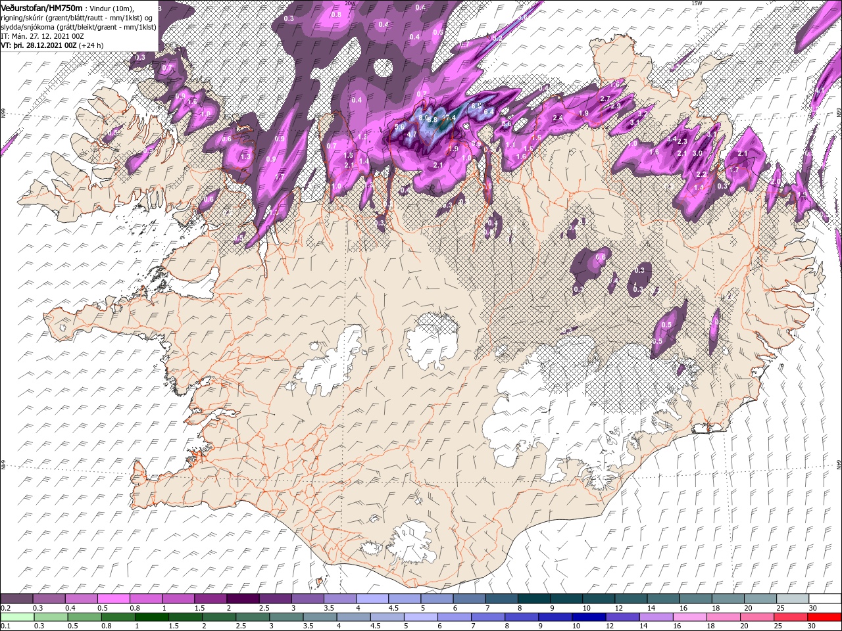
Task: Pick the slate blue snow swatch between 6 and 7
Action: coord(468,599)
